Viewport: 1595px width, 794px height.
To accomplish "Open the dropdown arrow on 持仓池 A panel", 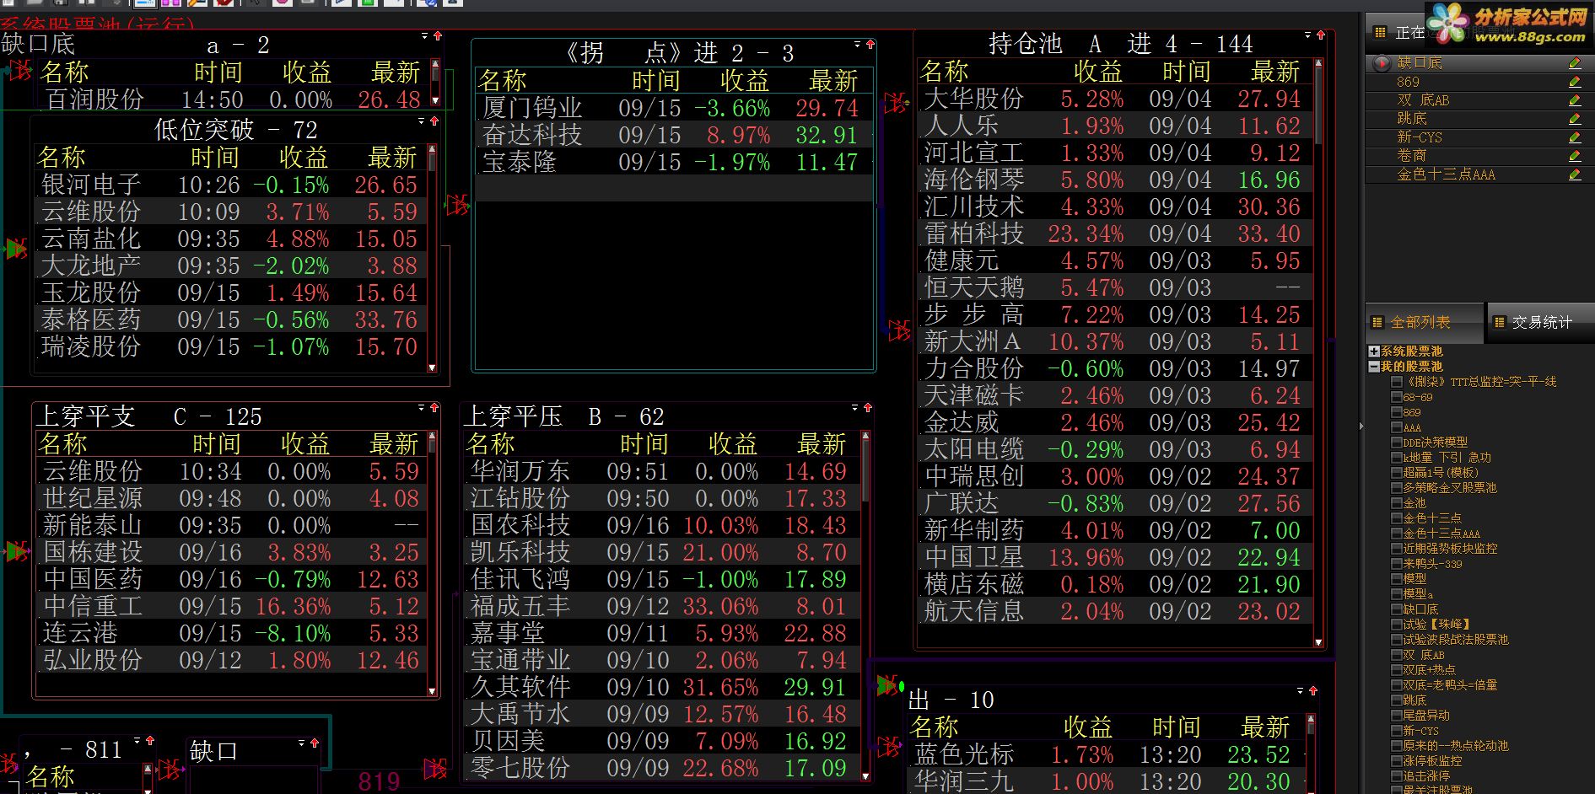I will (x=1308, y=35).
